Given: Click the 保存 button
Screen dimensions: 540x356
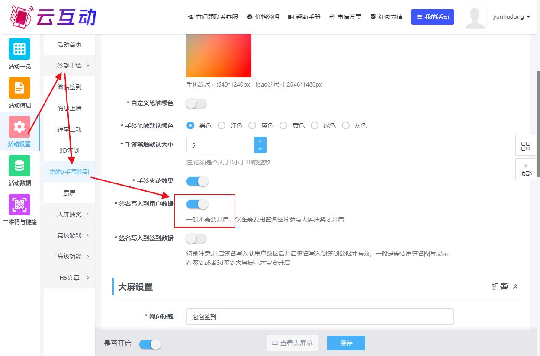Looking at the screenshot, I should [346, 343].
